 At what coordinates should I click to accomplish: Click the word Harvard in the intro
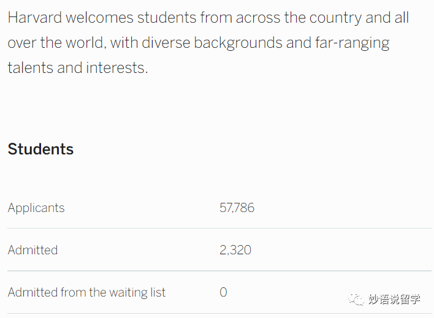[35, 17]
